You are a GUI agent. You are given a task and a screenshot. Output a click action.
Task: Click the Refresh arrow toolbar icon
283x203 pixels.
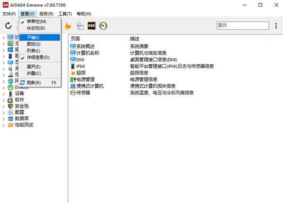(8, 26)
